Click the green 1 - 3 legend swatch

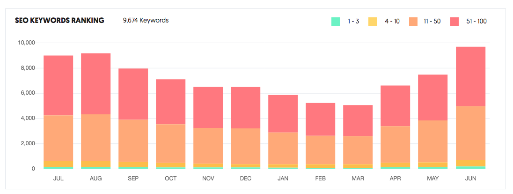(x=336, y=22)
